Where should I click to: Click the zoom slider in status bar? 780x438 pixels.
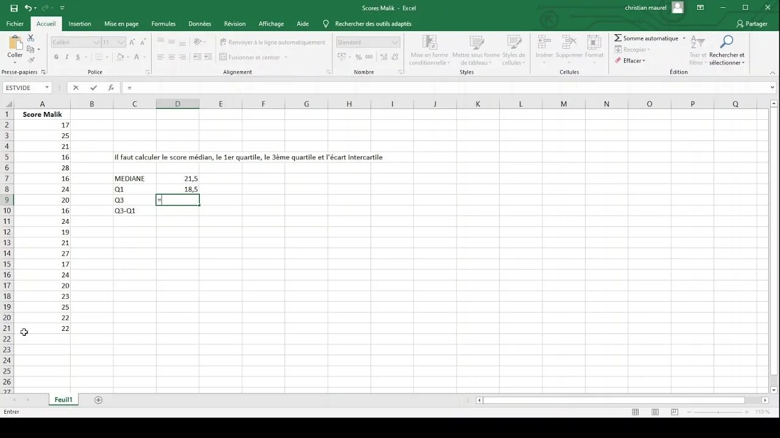pos(718,412)
